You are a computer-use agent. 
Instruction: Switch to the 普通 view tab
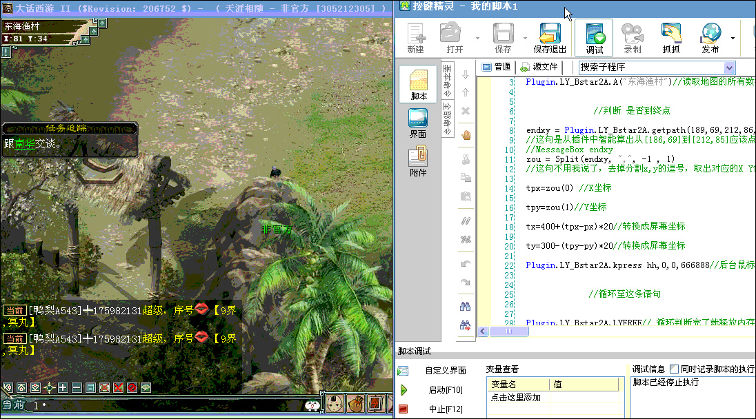497,67
